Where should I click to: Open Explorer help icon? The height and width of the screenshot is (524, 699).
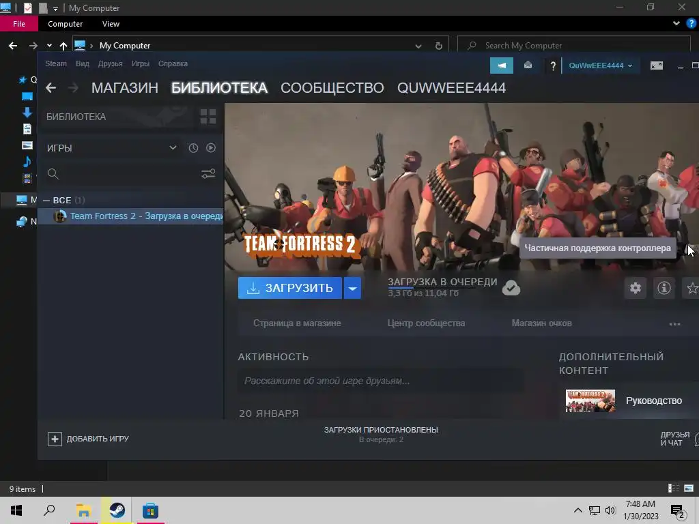(x=691, y=24)
